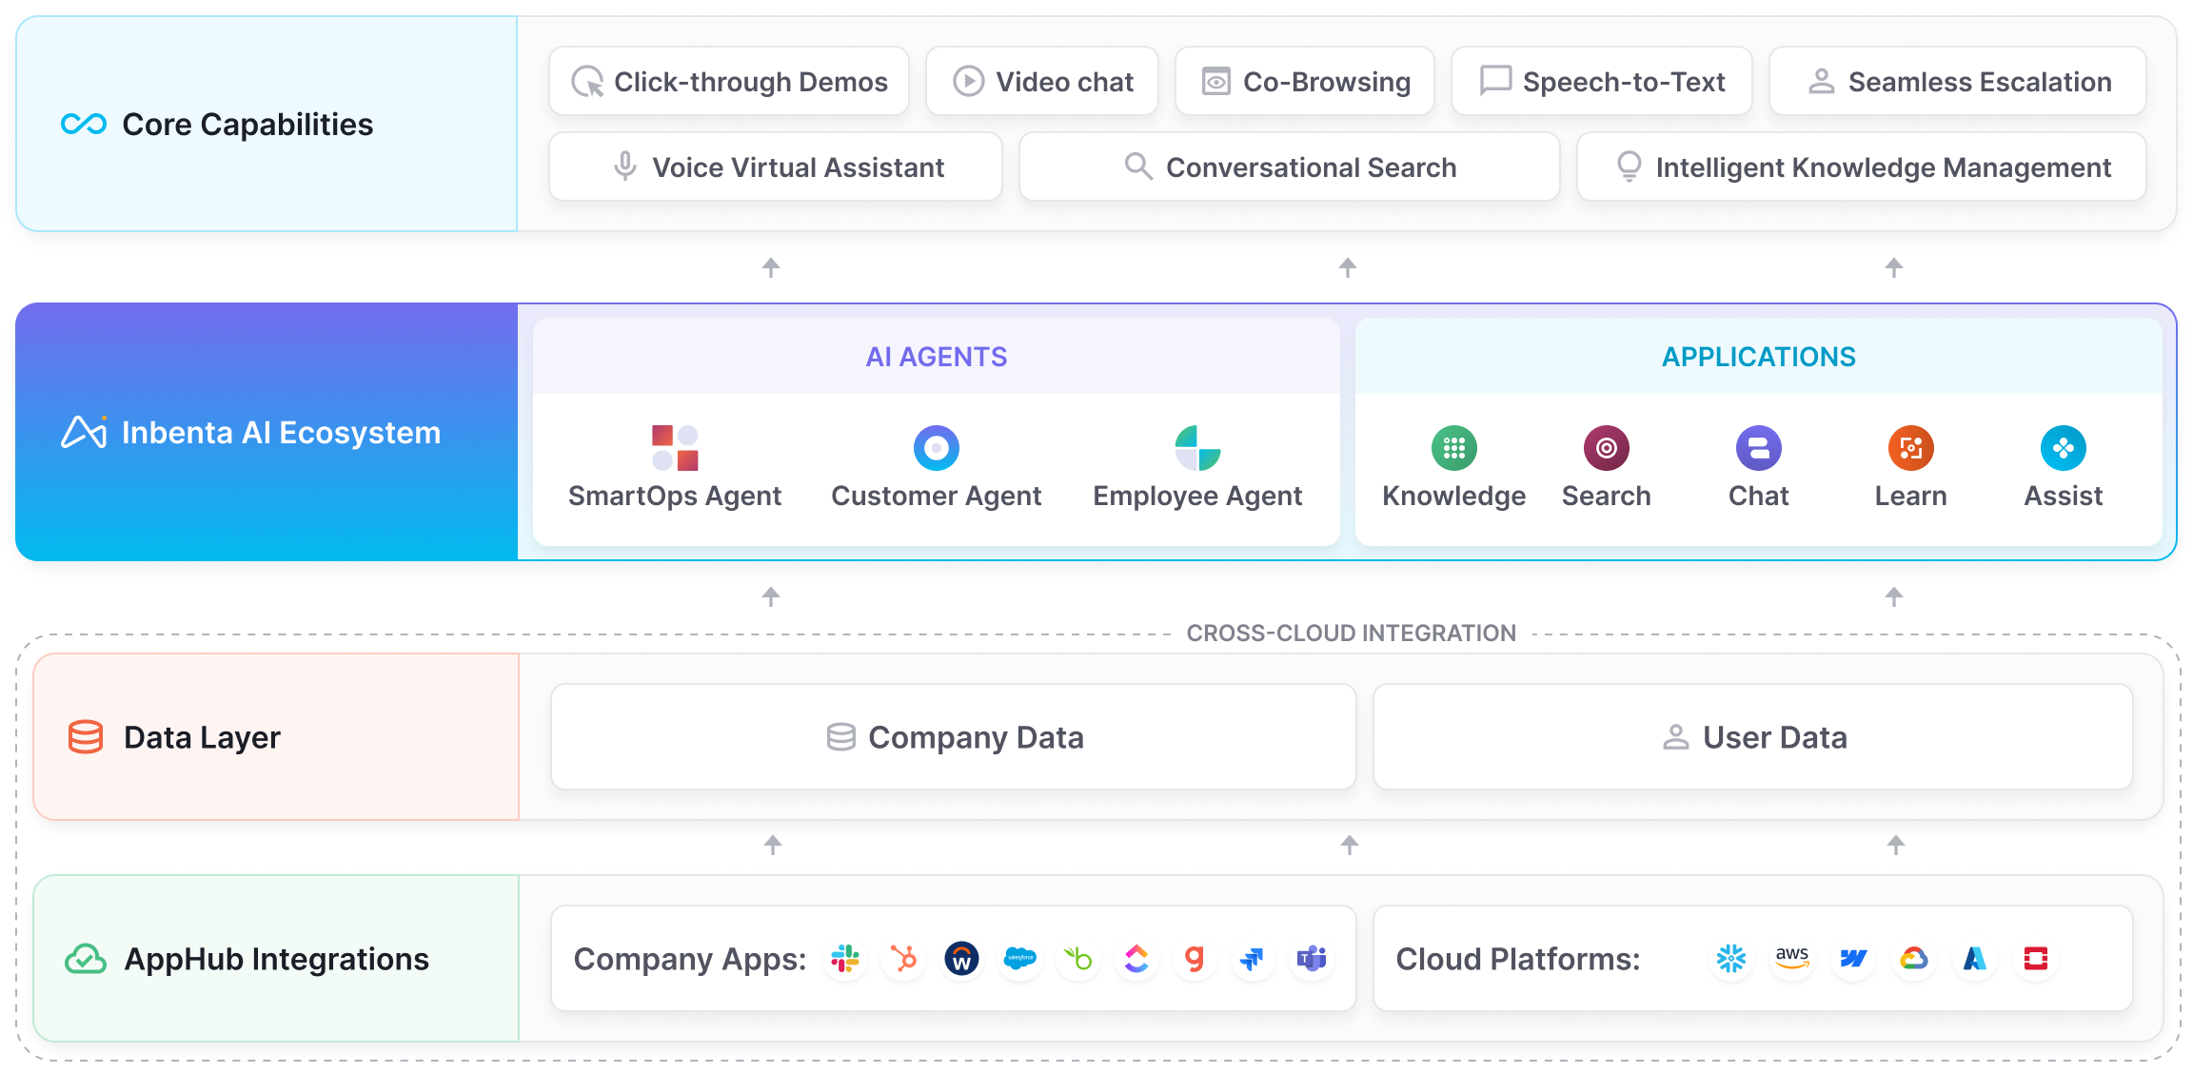This screenshot has height=1092, width=2193.
Task: Click the CROSS-CLOUD INTEGRATION label
Action: tap(1352, 633)
